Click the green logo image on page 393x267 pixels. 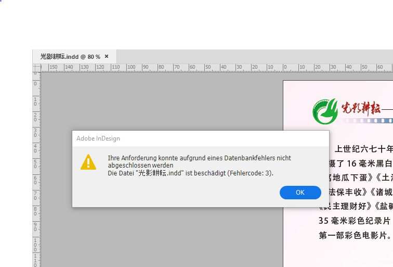pos(325,111)
